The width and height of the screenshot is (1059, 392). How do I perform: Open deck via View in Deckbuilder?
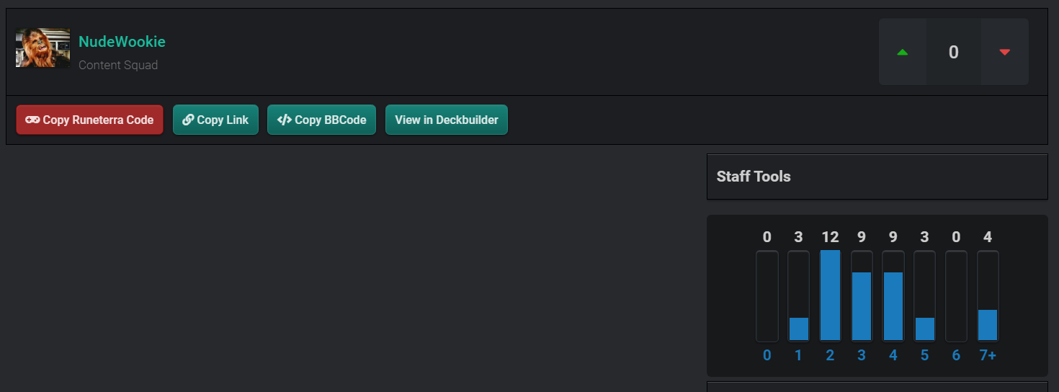coord(446,120)
